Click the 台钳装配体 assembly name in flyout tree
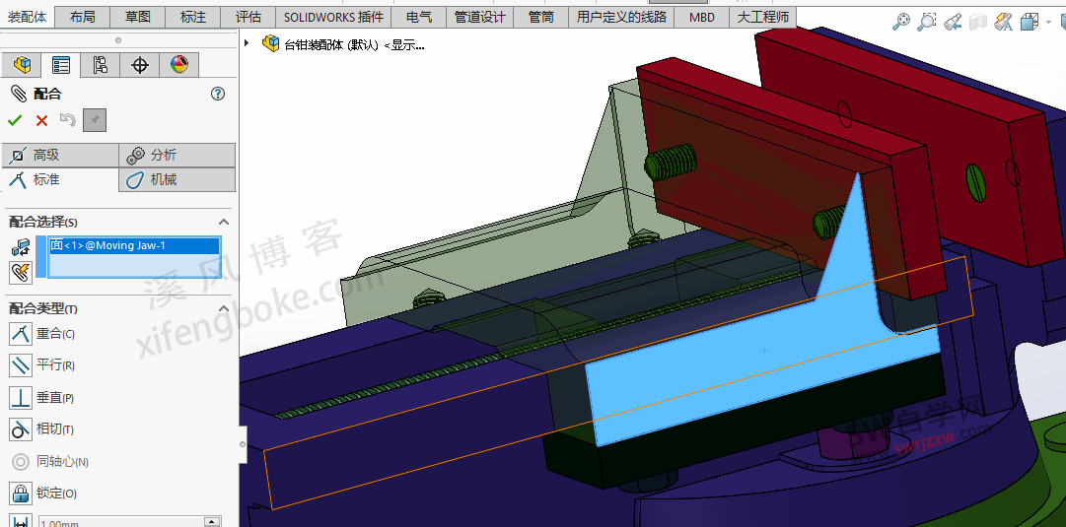The height and width of the screenshot is (527, 1066). tap(354, 45)
